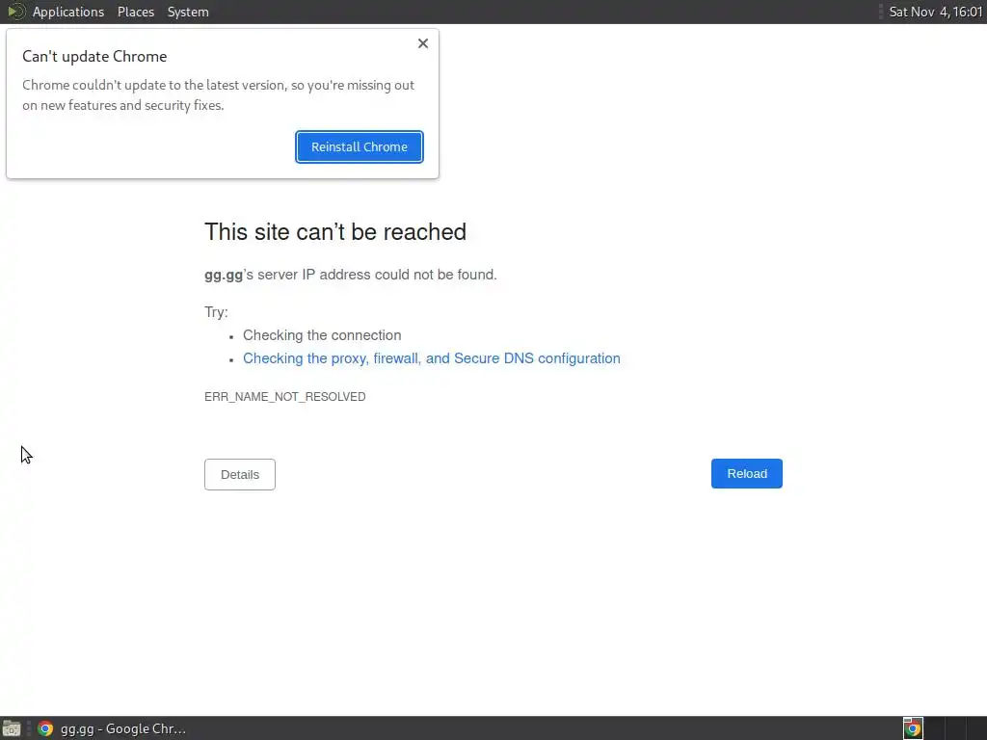Image resolution: width=987 pixels, height=740 pixels.
Task: Switch to first workspace with Chrome thumbnail
Action: point(913,728)
